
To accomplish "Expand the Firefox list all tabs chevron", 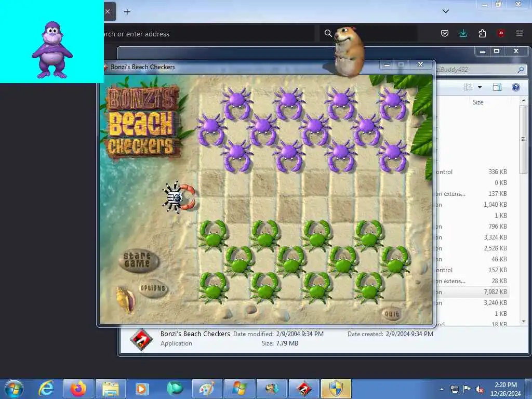I will coord(446,11).
